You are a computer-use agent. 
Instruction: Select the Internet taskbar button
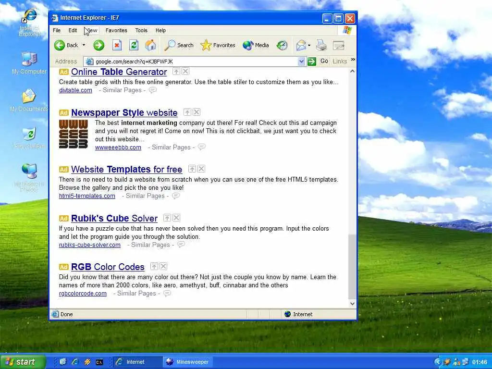(x=137, y=362)
